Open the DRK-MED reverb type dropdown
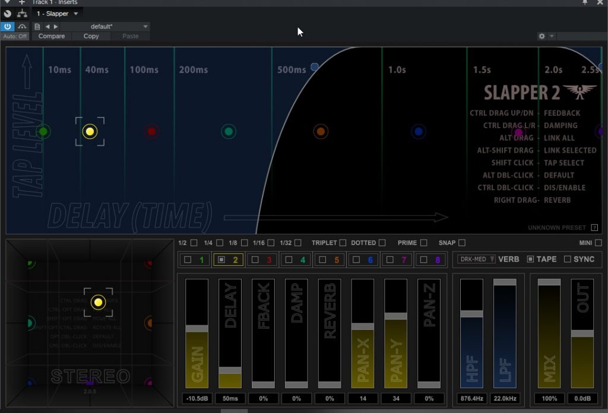608x413 pixels. coord(476,259)
